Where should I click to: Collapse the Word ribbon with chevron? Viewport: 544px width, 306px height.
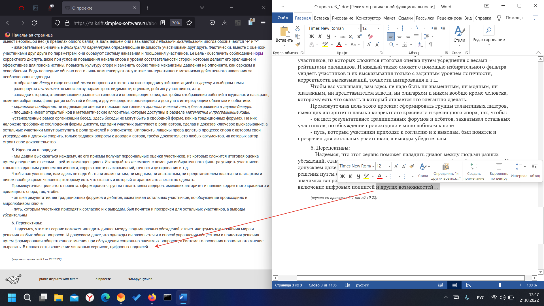(x=538, y=53)
